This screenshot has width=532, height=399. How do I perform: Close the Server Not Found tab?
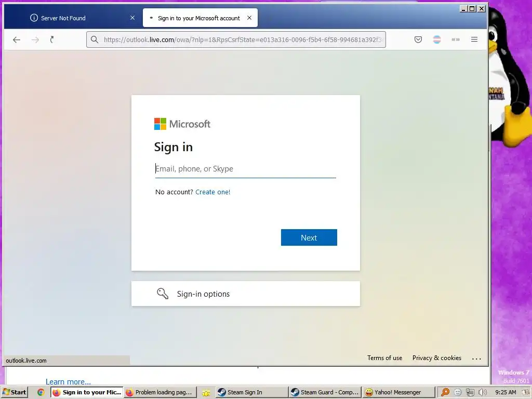pyautogui.click(x=132, y=18)
